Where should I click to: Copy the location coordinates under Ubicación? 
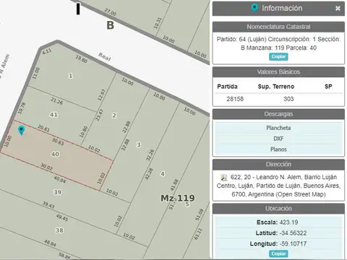pyautogui.click(x=278, y=253)
